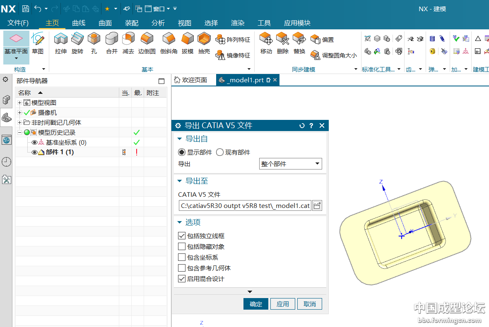This screenshot has width=489, height=327.
Task: Select the 拉伸 (Extrude) tool
Action: [61, 43]
